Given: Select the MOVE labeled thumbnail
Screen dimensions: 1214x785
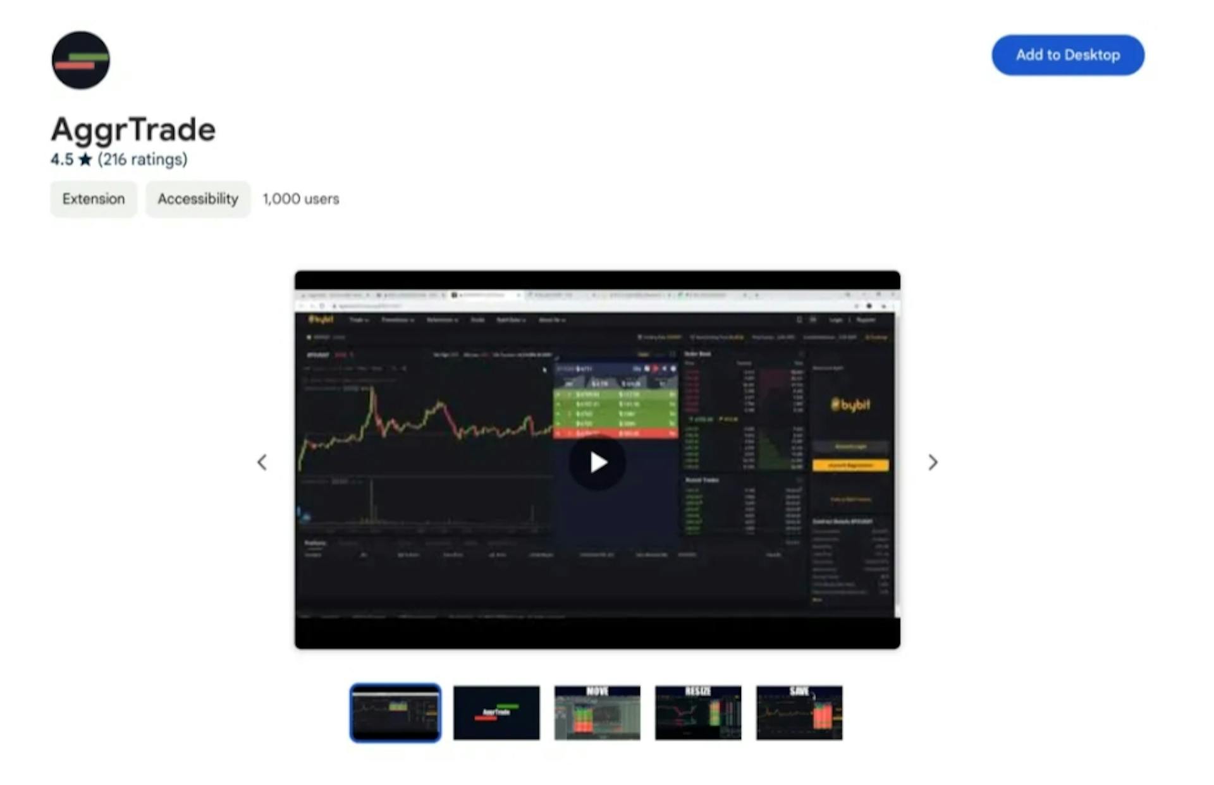Looking at the screenshot, I should click(598, 712).
